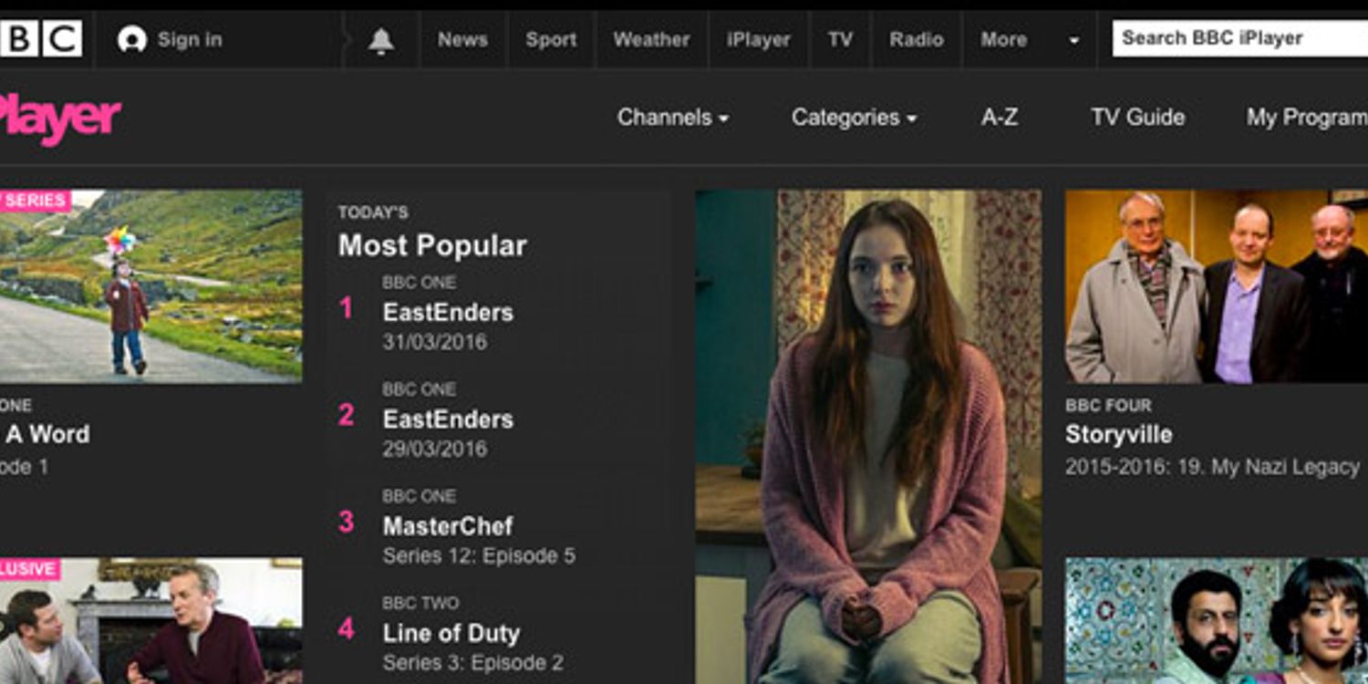Screen dimensions: 1368x684
Task: Open Weather in the top bar
Action: [x=651, y=39]
